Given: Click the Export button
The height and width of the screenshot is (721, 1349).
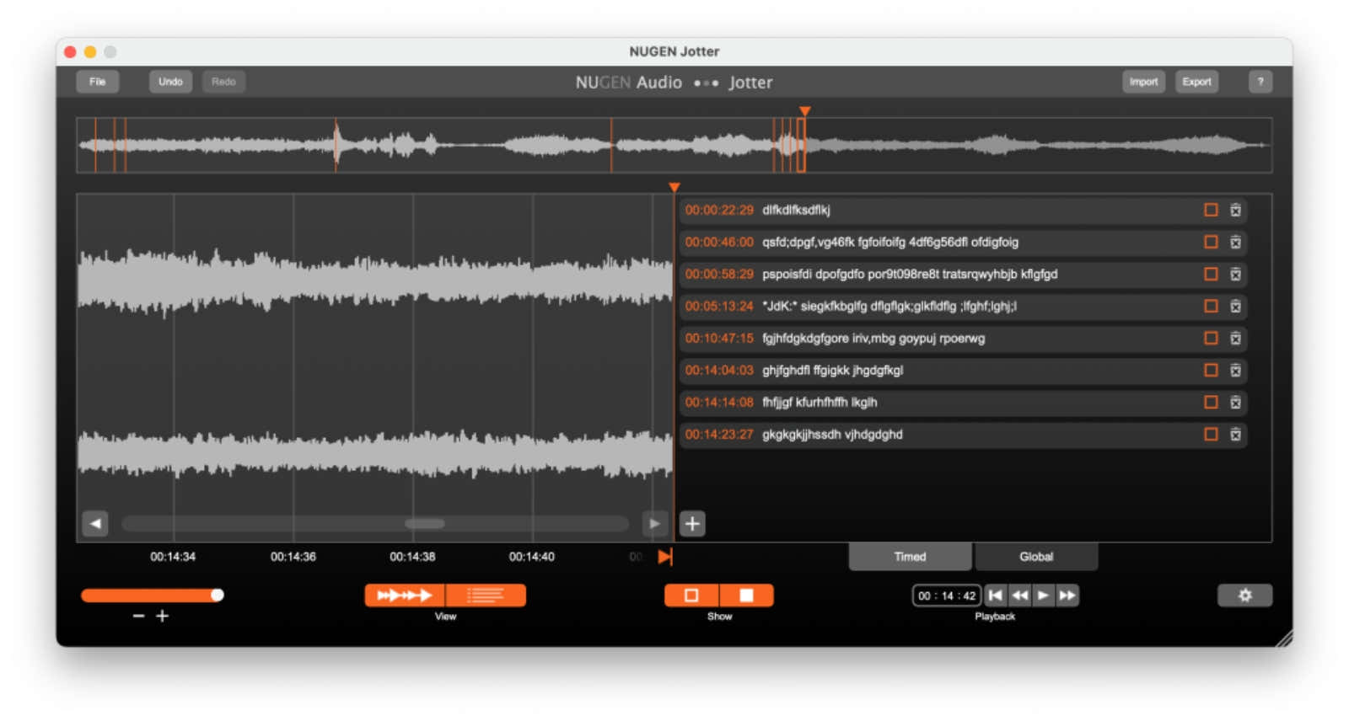Looking at the screenshot, I should (1196, 82).
